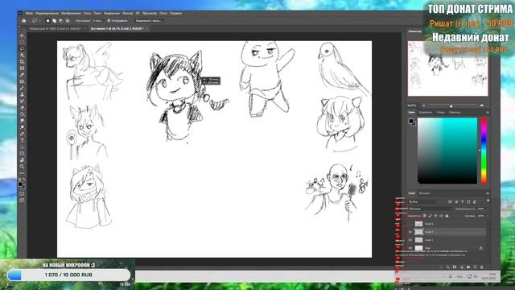
Task: Select the Dodge tool
Action: (22, 127)
